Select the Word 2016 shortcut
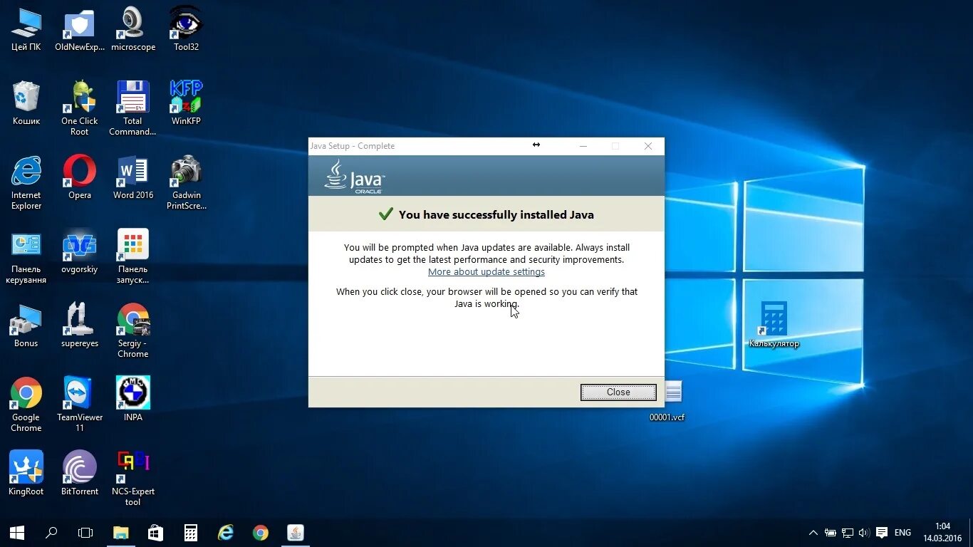This screenshot has height=547, width=973. [x=133, y=177]
